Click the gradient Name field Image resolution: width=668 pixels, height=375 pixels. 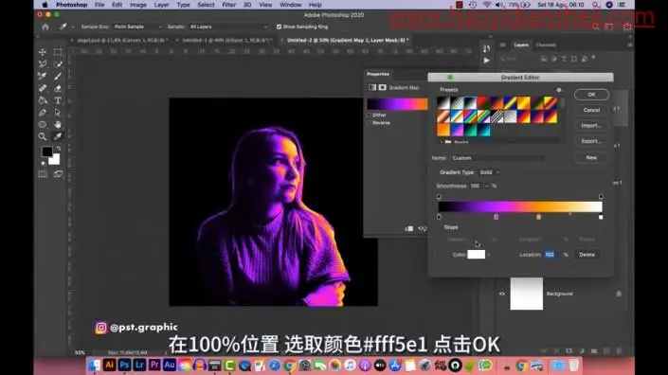tap(498, 158)
